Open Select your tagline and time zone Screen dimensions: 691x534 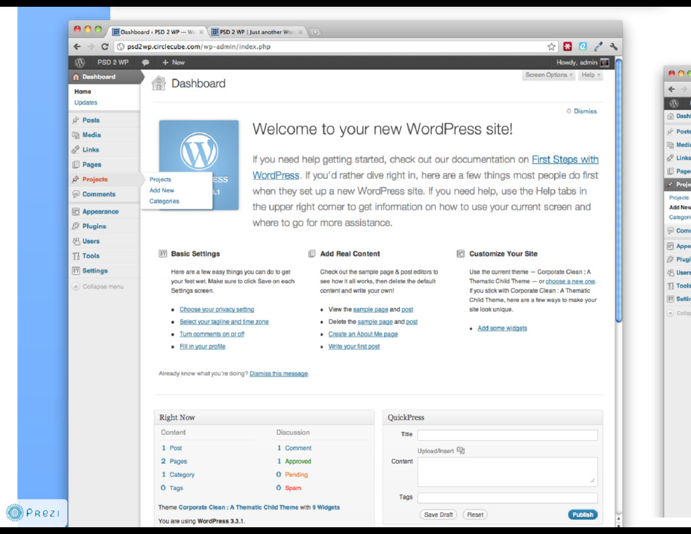pos(224,322)
